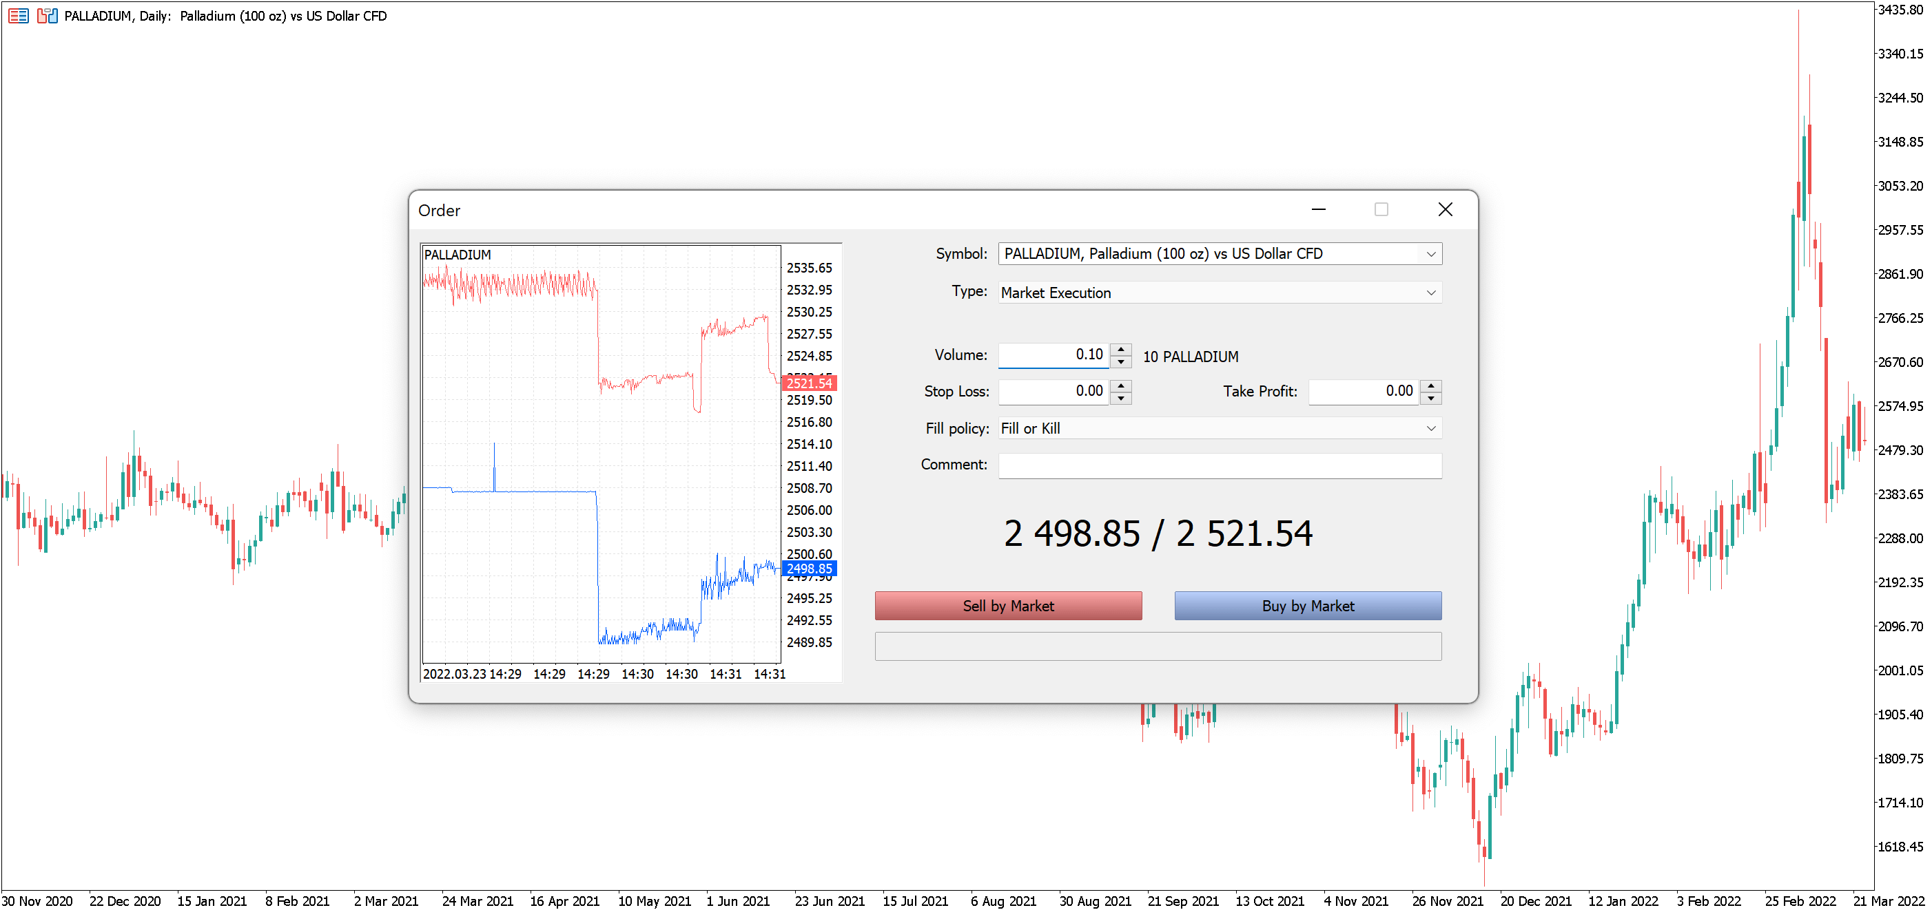Click the Comment text field
The height and width of the screenshot is (910, 1932).
tap(1220, 465)
